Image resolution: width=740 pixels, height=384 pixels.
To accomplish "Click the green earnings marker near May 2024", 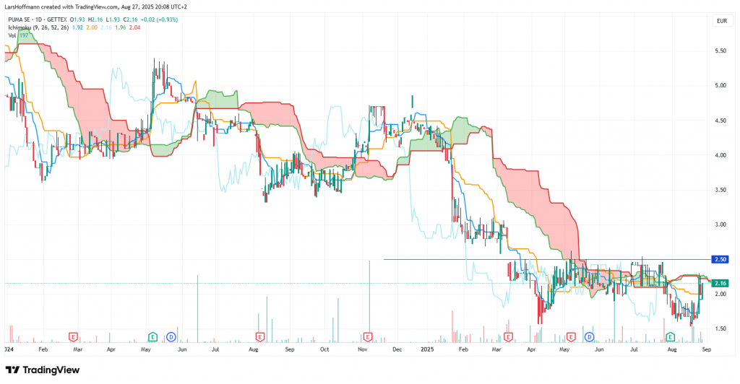I will (x=153, y=336).
